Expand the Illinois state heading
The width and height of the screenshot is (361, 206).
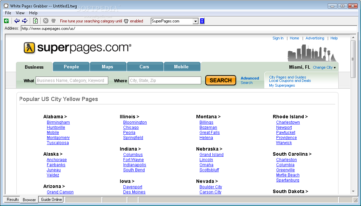pos(129,117)
